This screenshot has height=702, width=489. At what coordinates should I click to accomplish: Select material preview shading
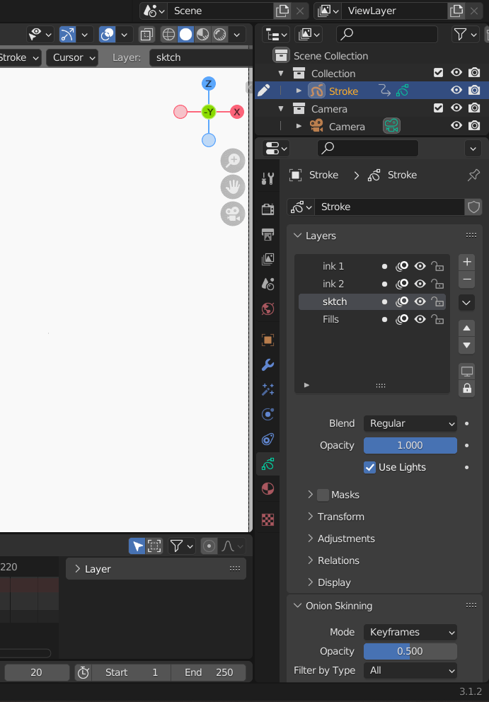[x=203, y=35]
